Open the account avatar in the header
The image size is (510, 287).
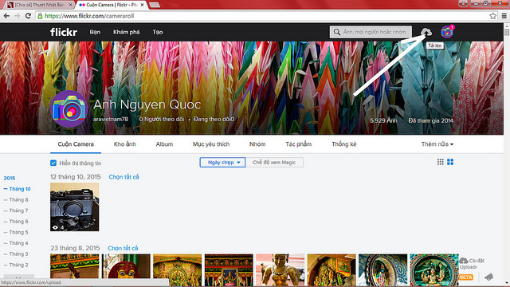click(x=447, y=32)
